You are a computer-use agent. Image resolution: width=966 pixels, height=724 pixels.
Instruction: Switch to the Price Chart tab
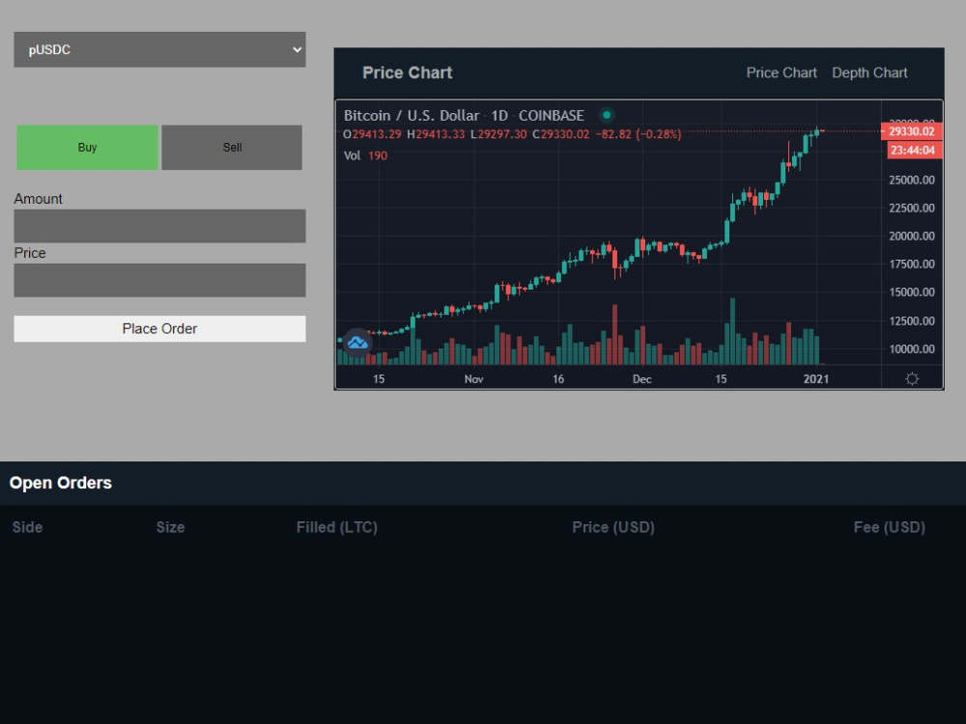tap(781, 72)
